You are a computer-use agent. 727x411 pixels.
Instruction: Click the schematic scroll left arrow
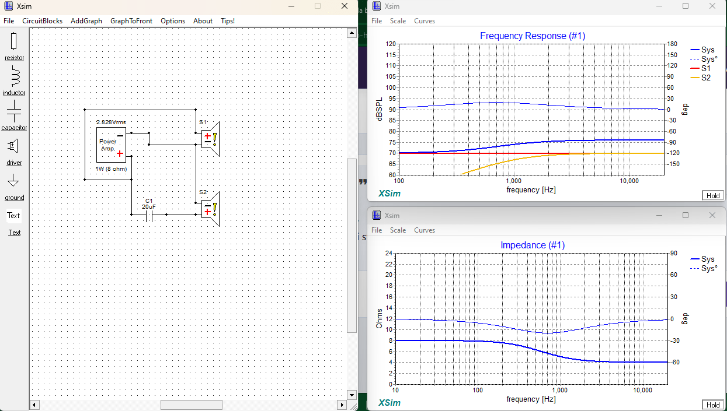point(34,405)
